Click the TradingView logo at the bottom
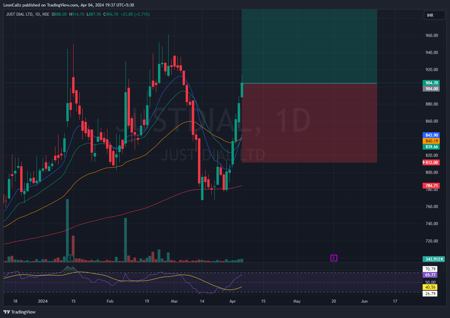 [19, 312]
